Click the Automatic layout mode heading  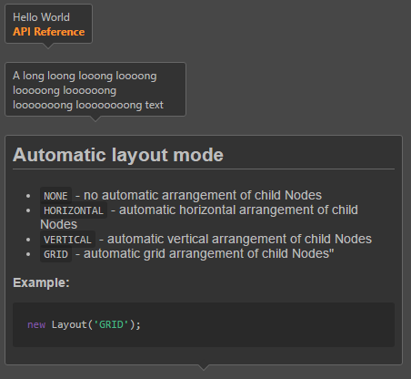click(118, 155)
